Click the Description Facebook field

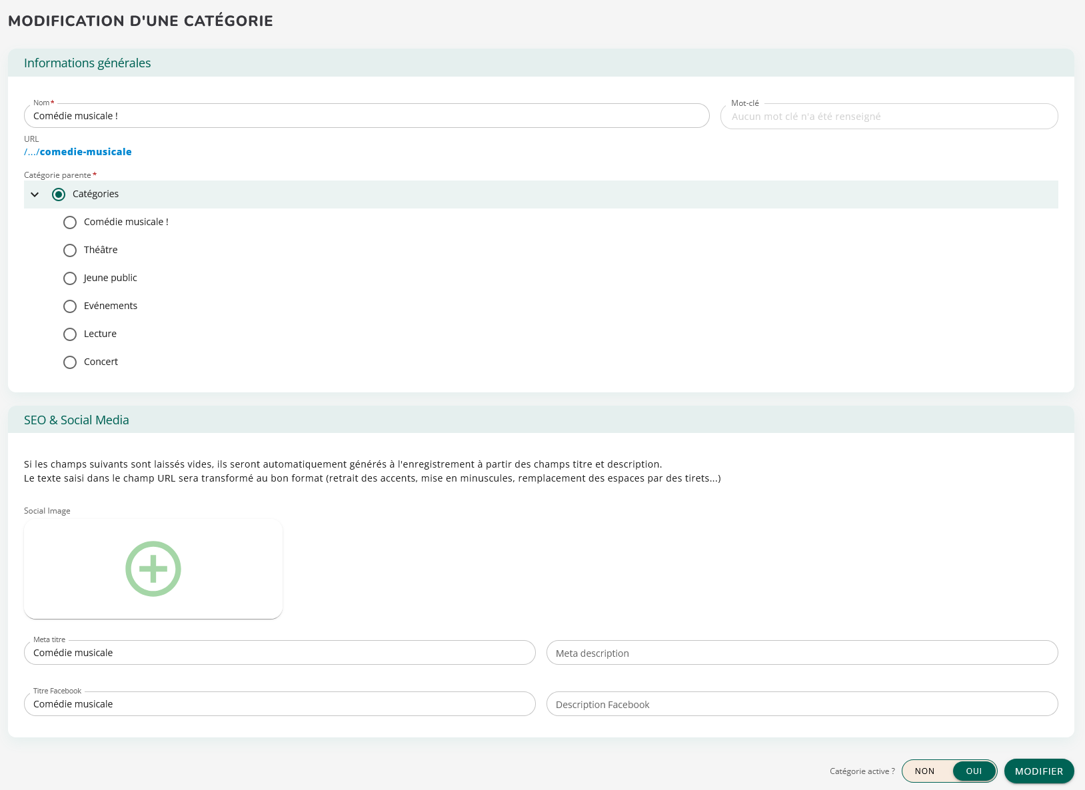coord(802,704)
